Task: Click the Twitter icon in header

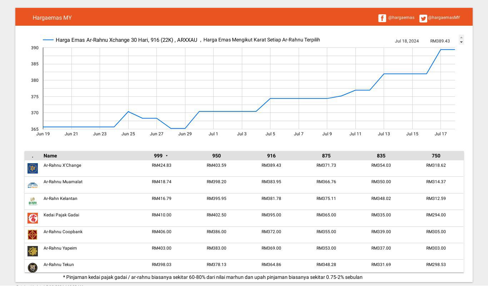Action: coord(423,19)
